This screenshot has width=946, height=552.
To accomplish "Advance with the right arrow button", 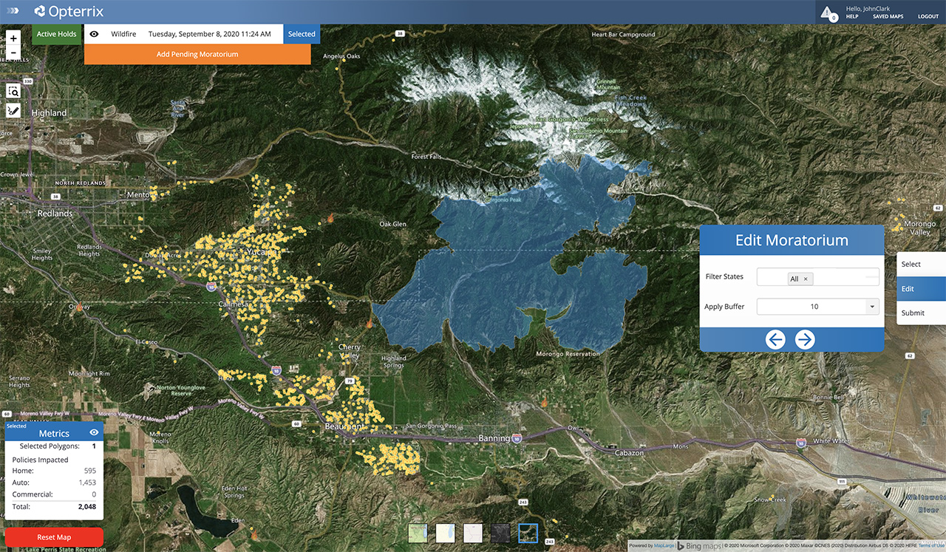I will click(x=804, y=339).
